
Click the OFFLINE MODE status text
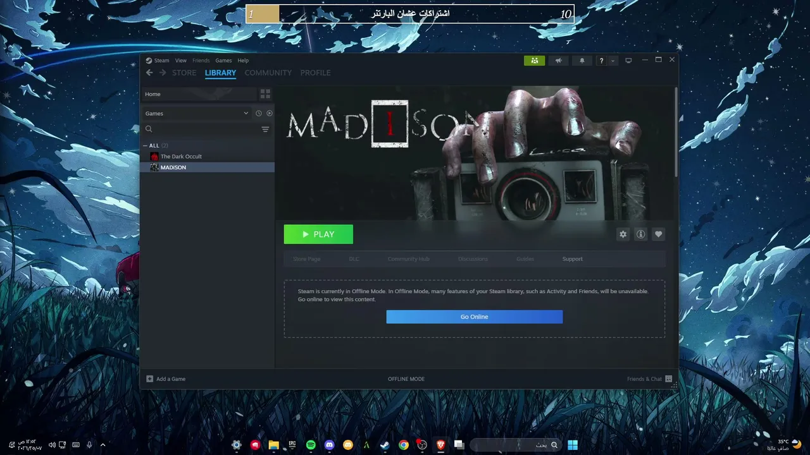[406, 379]
